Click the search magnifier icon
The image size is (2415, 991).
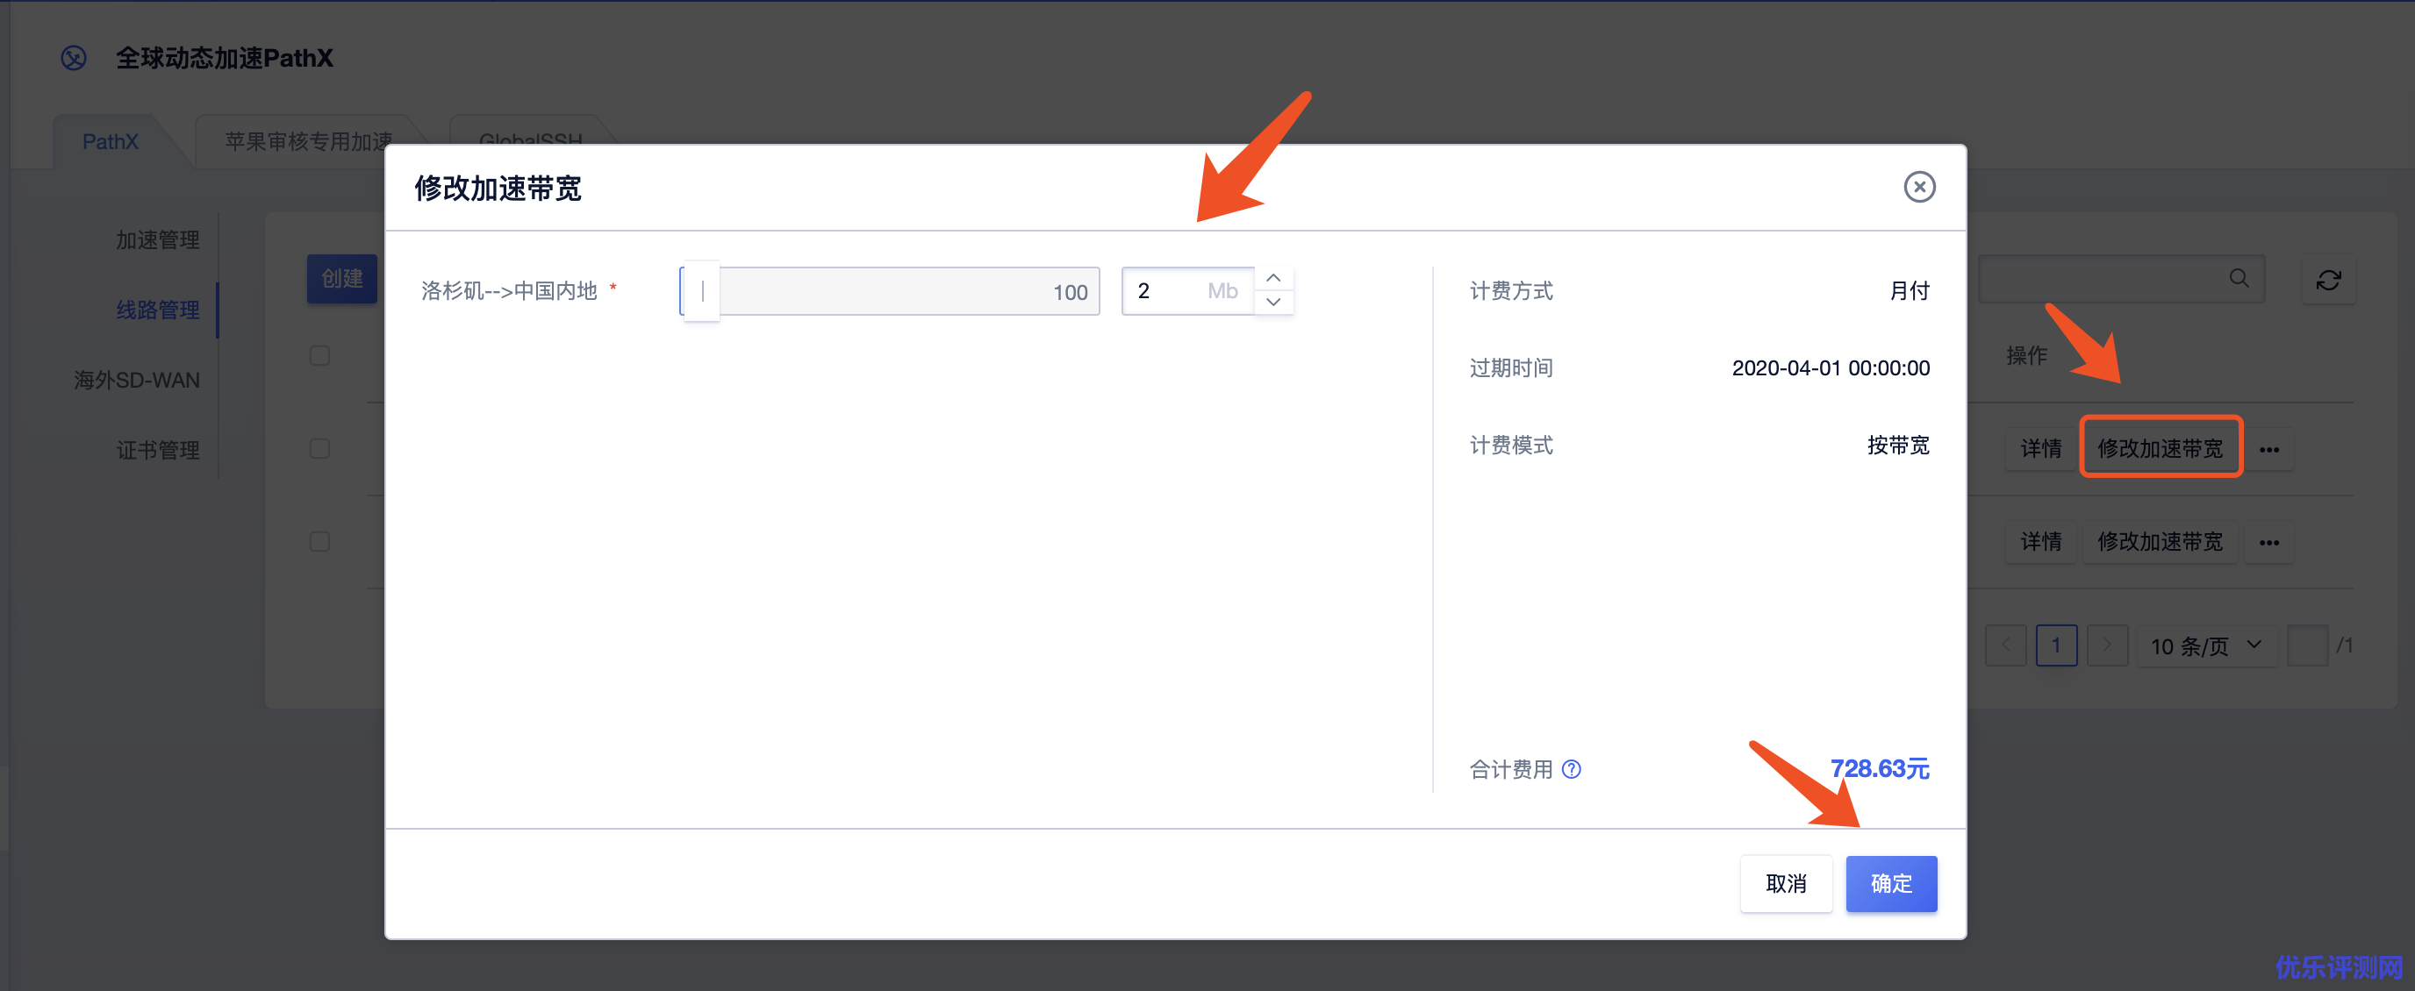click(x=2238, y=278)
